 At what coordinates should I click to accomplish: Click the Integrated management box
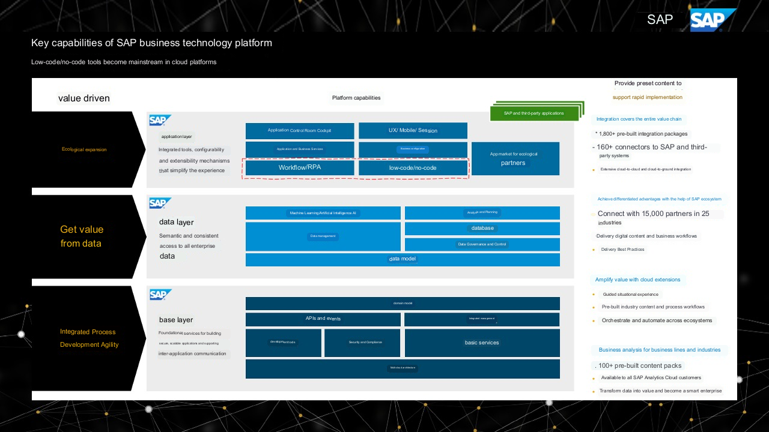coord(482,319)
